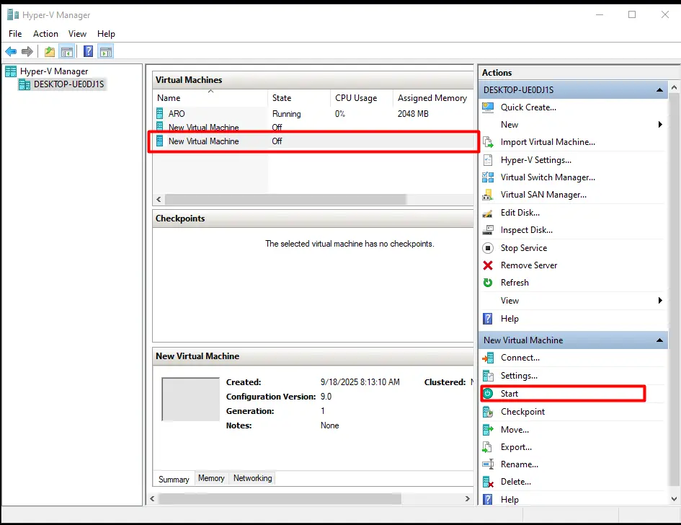
Task: Click the Virtual SAN Manager icon
Action: point(488,195)
